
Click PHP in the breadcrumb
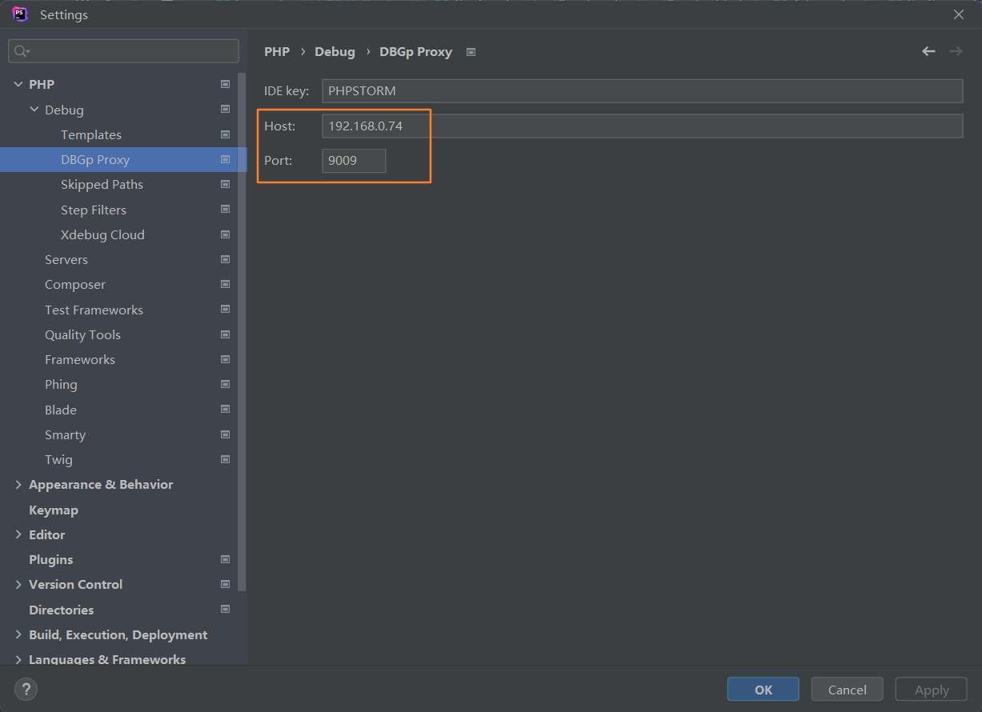click(277, 51)
